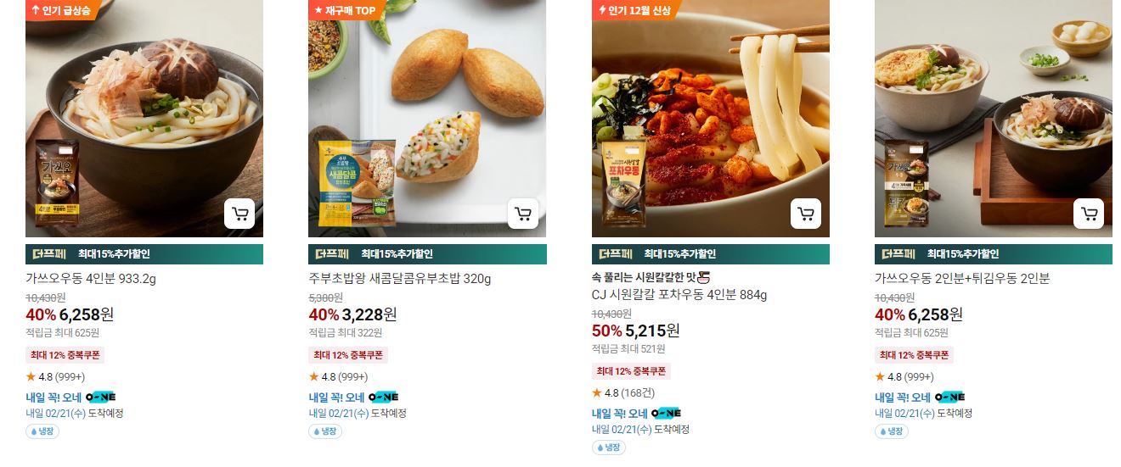Click the 포차우동 noodle product image
1121x467 pixels.
pos(711,119)
